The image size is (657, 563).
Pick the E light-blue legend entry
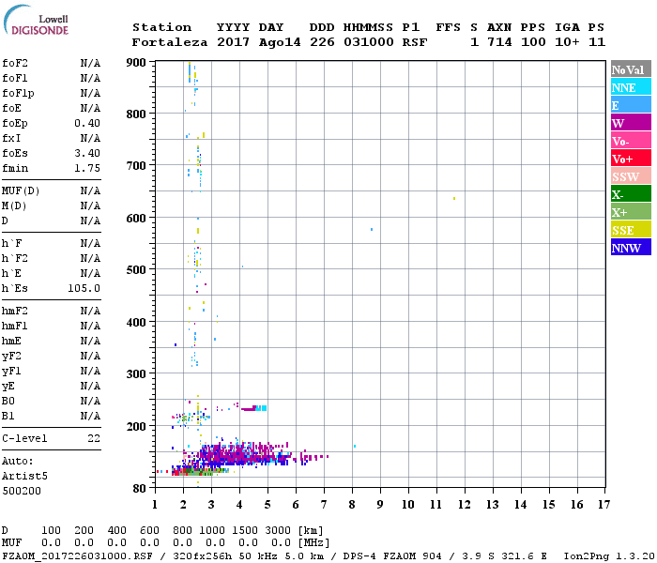[x=631, y=105]
